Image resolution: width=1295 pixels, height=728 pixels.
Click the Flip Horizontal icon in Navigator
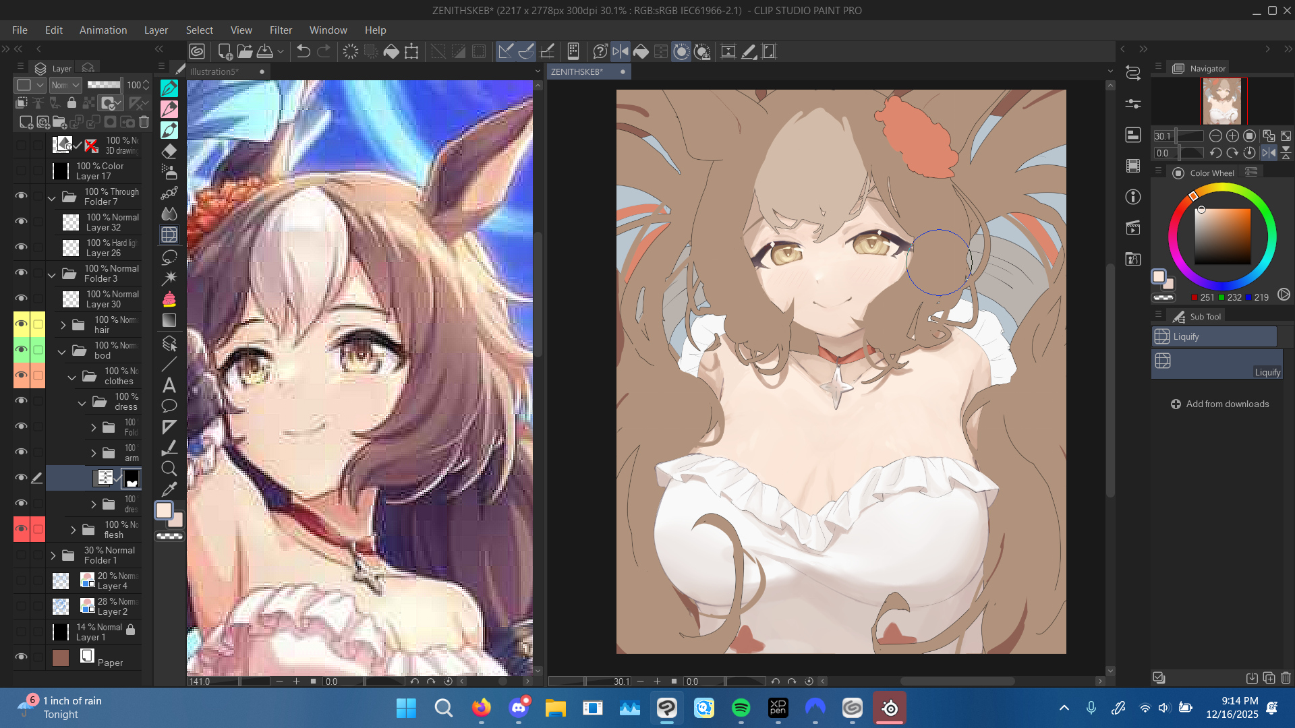point(1269,153)
